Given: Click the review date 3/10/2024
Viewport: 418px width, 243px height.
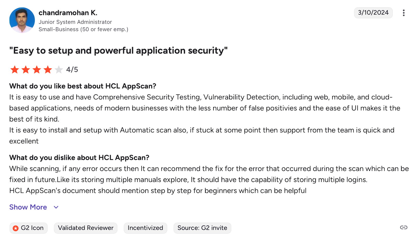Looking at the screenshot, I should pyautogui.click(x=373, y=13).
